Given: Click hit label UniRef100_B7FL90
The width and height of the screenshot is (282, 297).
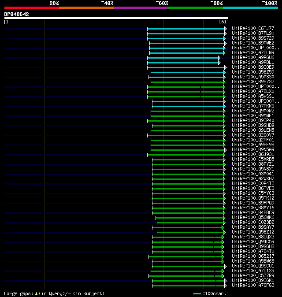Looking at the screenshot, I should pos(253,33).
